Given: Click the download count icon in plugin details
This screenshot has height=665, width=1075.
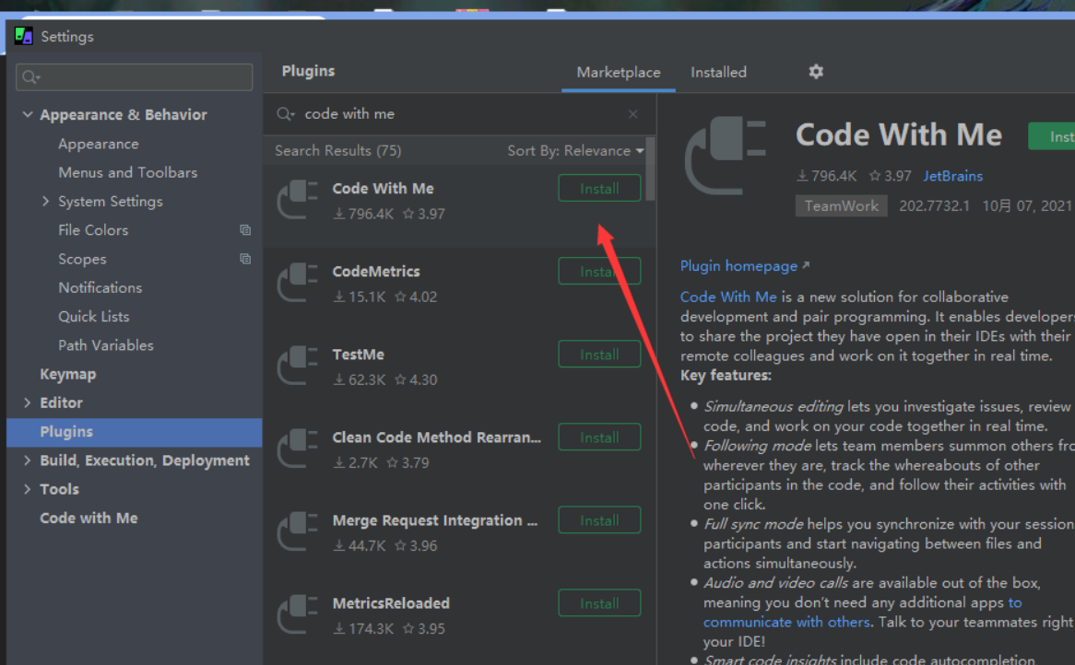Looking at the screenshot, I should click(801, 176).
